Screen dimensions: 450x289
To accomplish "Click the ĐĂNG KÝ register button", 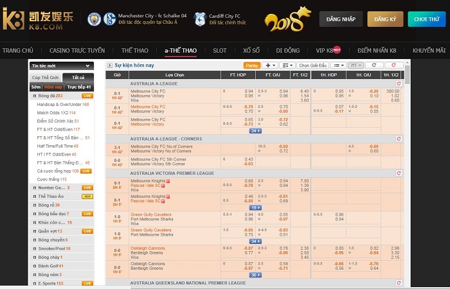I will [385, 19].
